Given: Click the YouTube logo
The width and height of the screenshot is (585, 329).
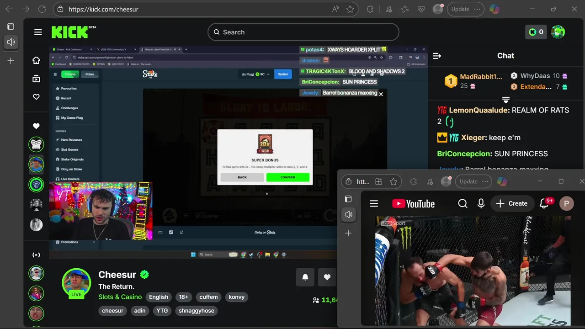Looking at the screenshot, I should [413, 204].
